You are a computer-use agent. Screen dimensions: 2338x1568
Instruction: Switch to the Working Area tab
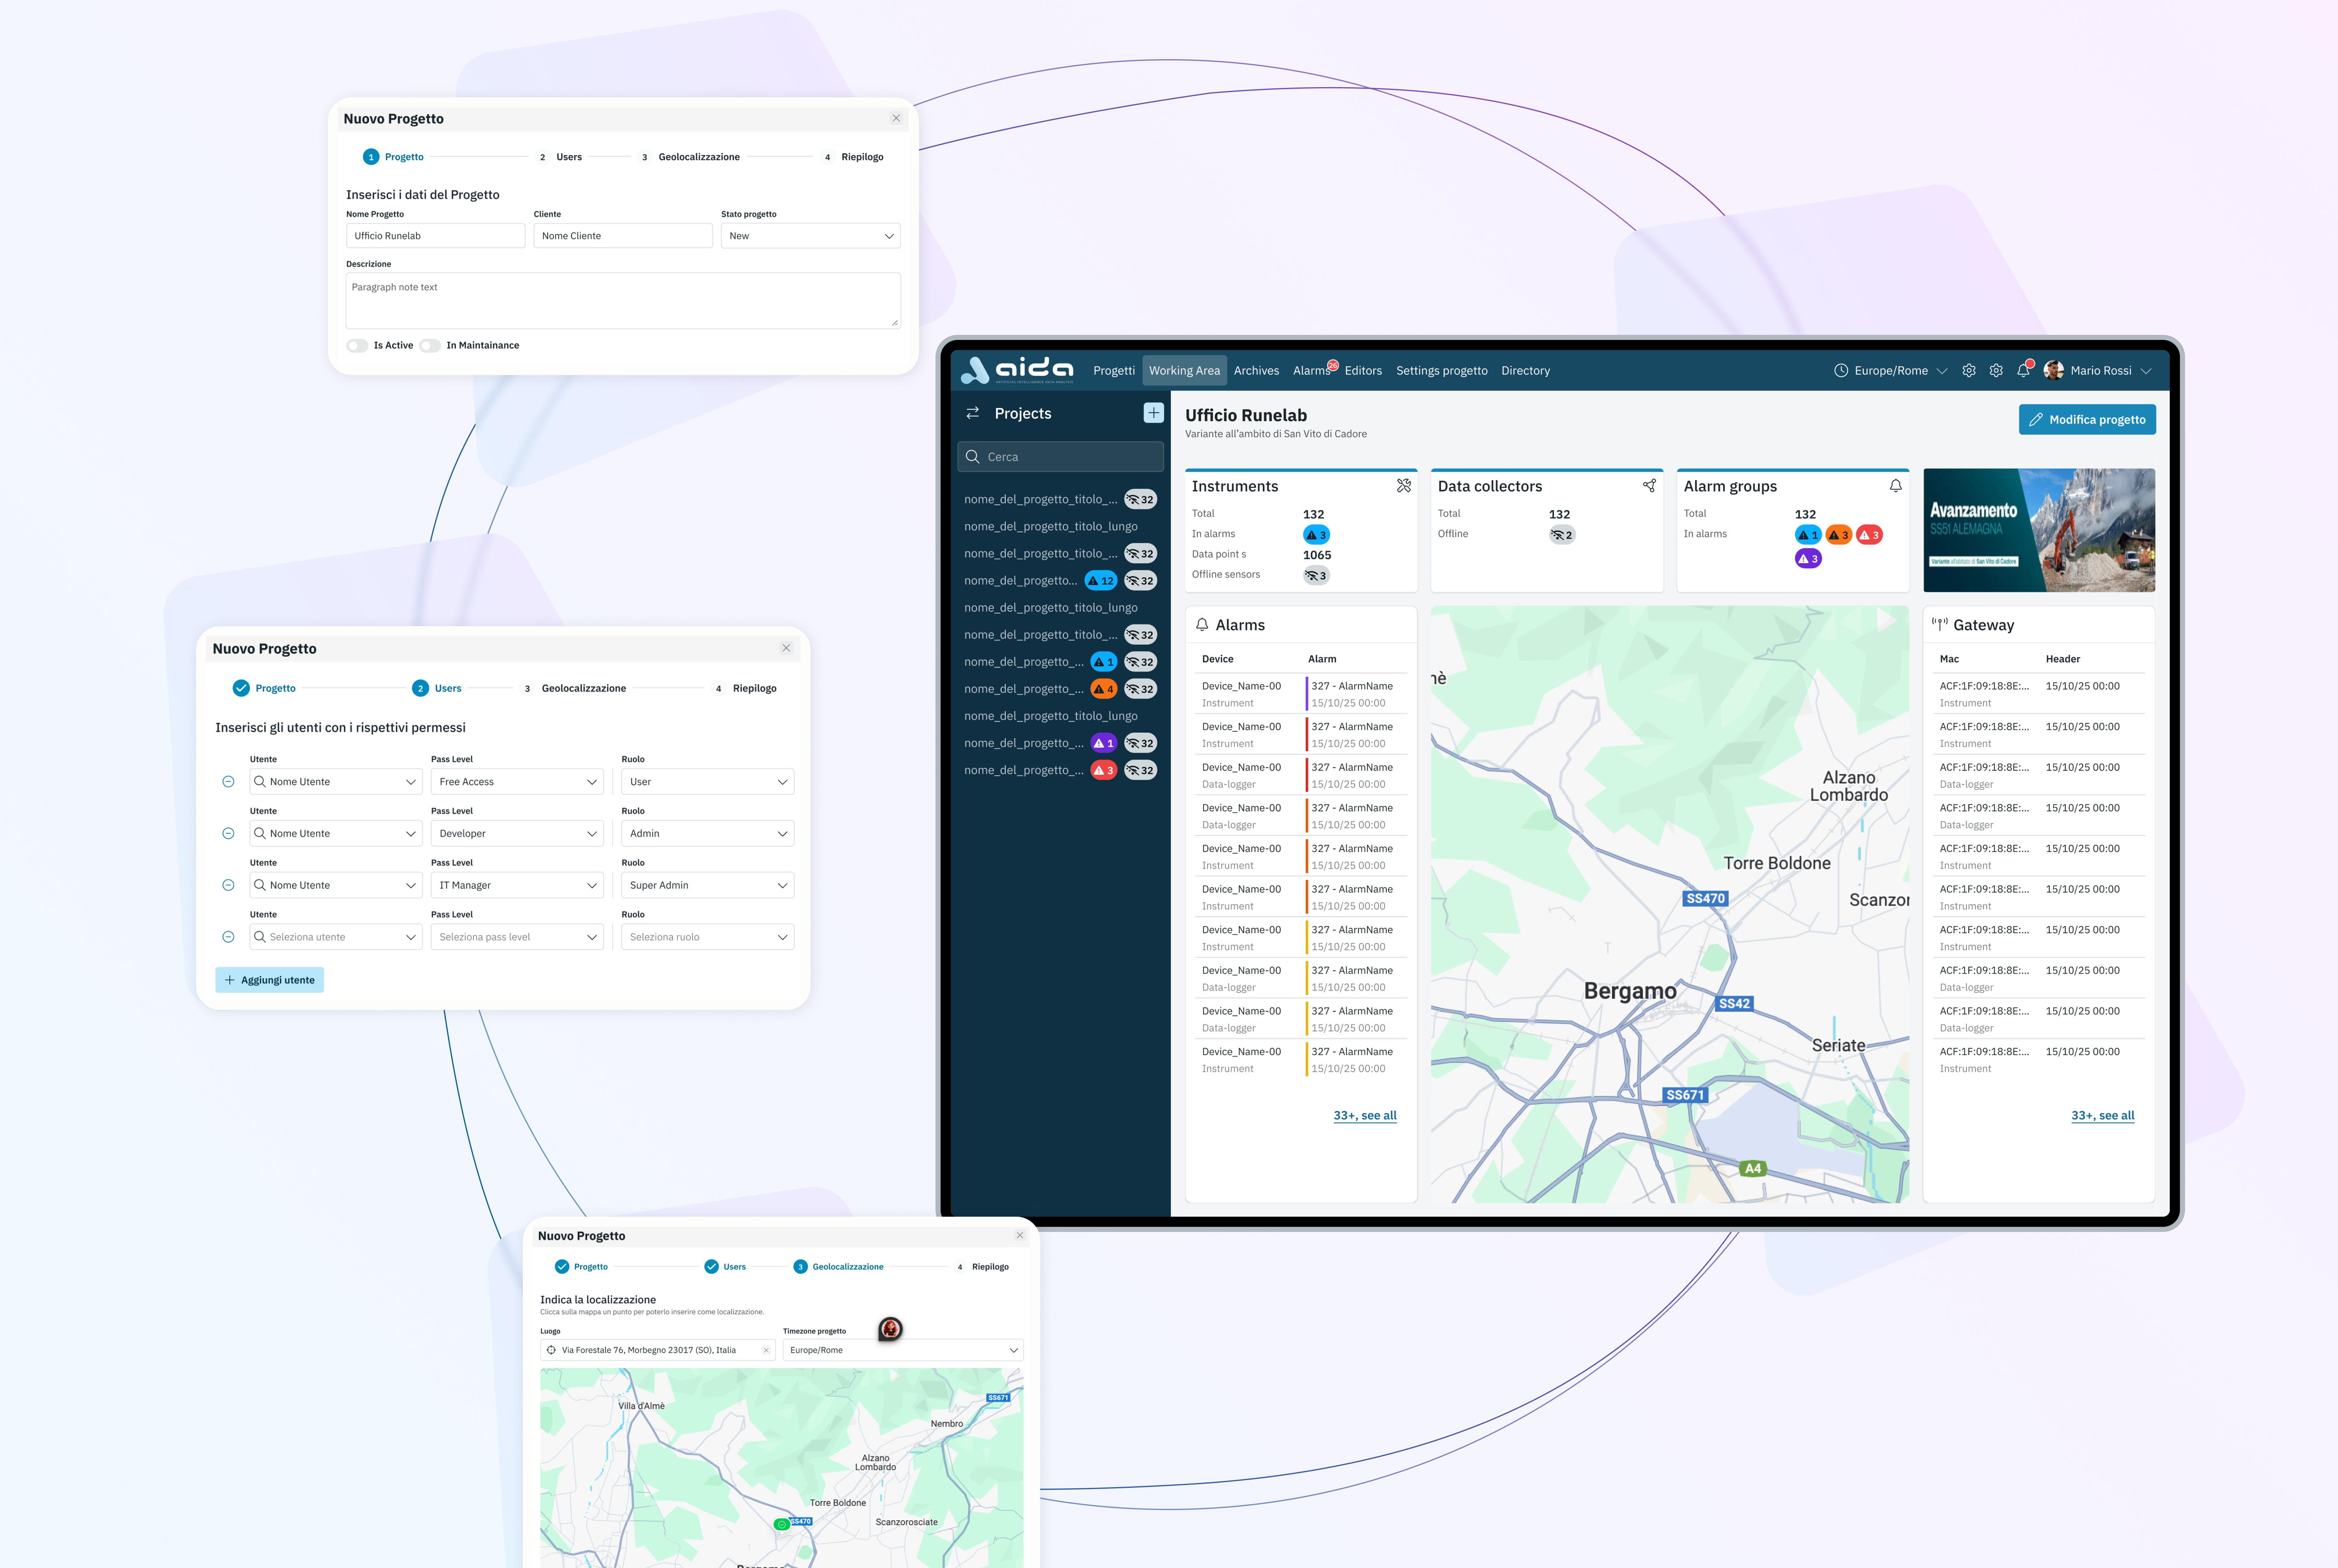point(1185,371)
